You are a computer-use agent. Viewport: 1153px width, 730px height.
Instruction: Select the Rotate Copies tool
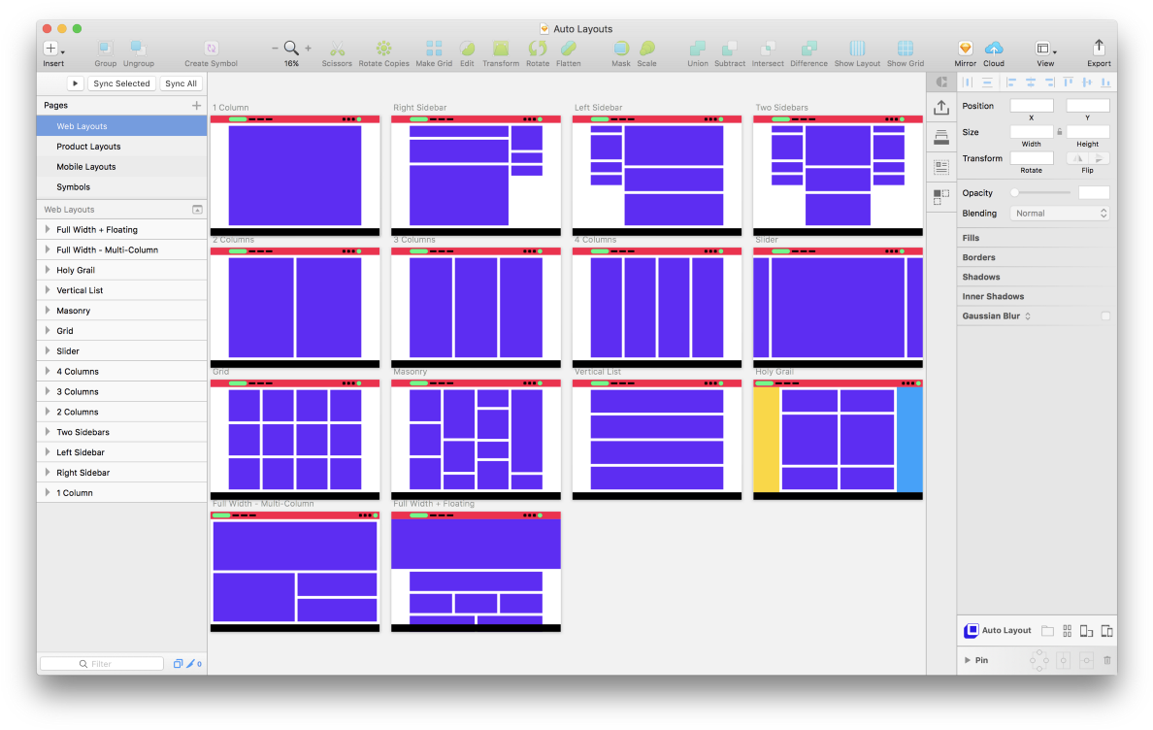(383, 49)
